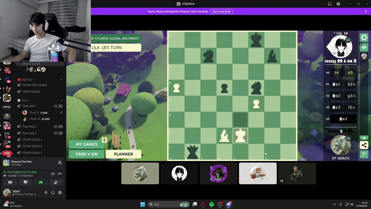Open the Discord help icon
This screenshot has width=371, height=209.
click(338, 4)
